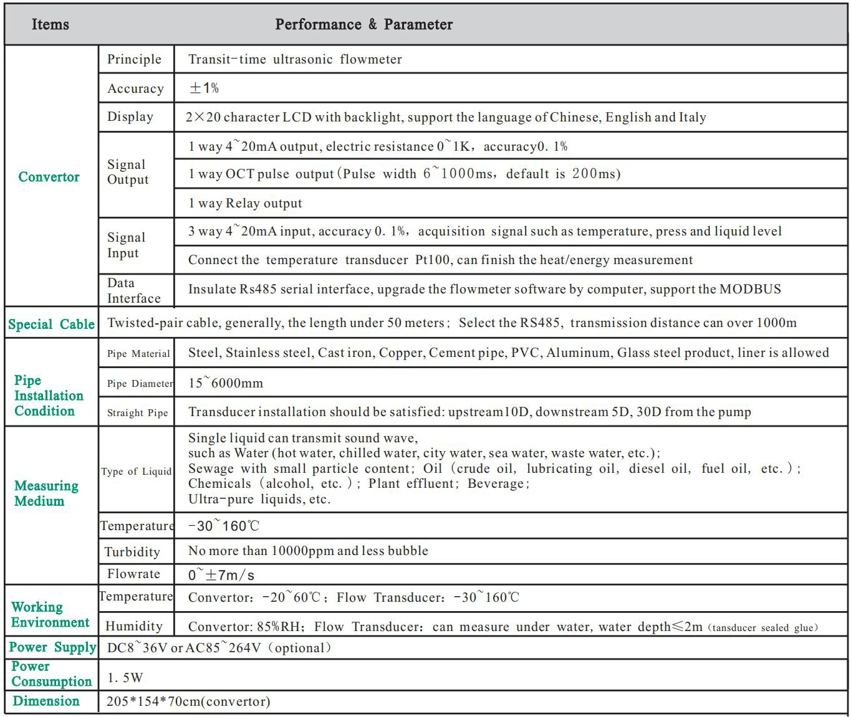The image size is (851, 717).
Task: Click the 'Performance & Parameter' header
Action: tap(363, 24)
